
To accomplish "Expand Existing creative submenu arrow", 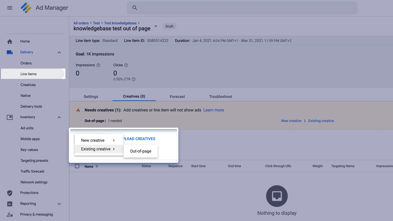I will [x=114, y=149].
